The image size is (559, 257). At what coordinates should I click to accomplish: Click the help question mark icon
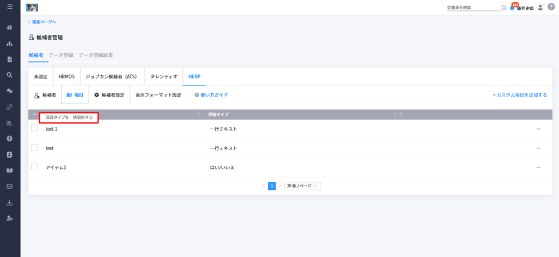[551, 7]
